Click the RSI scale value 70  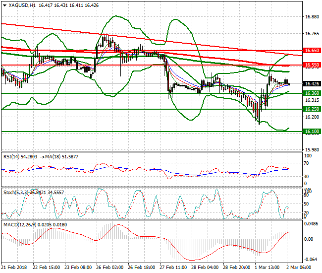tap(306, 163)
